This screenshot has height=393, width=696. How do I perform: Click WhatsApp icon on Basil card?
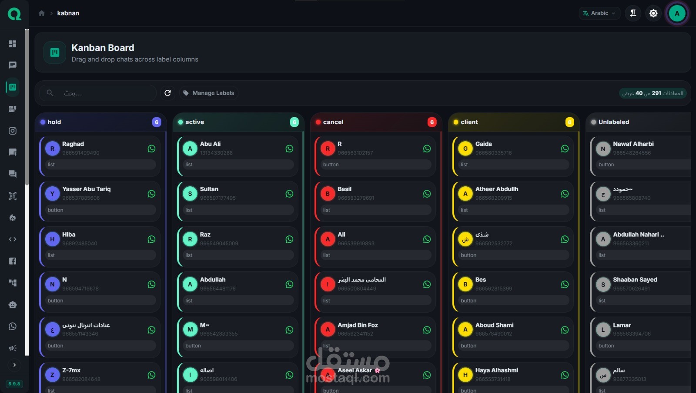427,194
